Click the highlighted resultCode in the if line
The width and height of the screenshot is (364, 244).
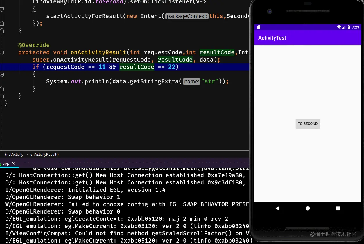[137, 67]
